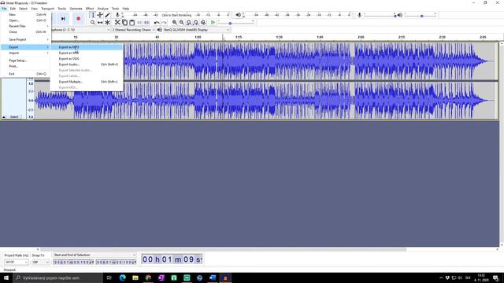Click the record meter microphone icon
This screenshot has width=504, height=283.
[x=117, y=15]
